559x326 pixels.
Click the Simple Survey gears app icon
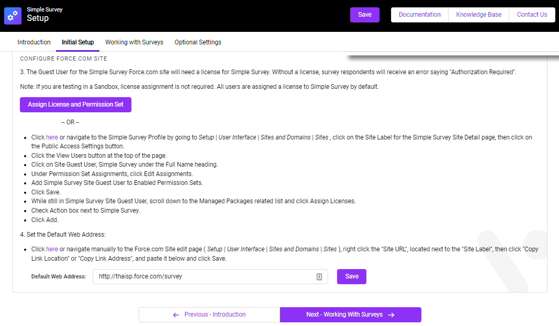(13, 16)
